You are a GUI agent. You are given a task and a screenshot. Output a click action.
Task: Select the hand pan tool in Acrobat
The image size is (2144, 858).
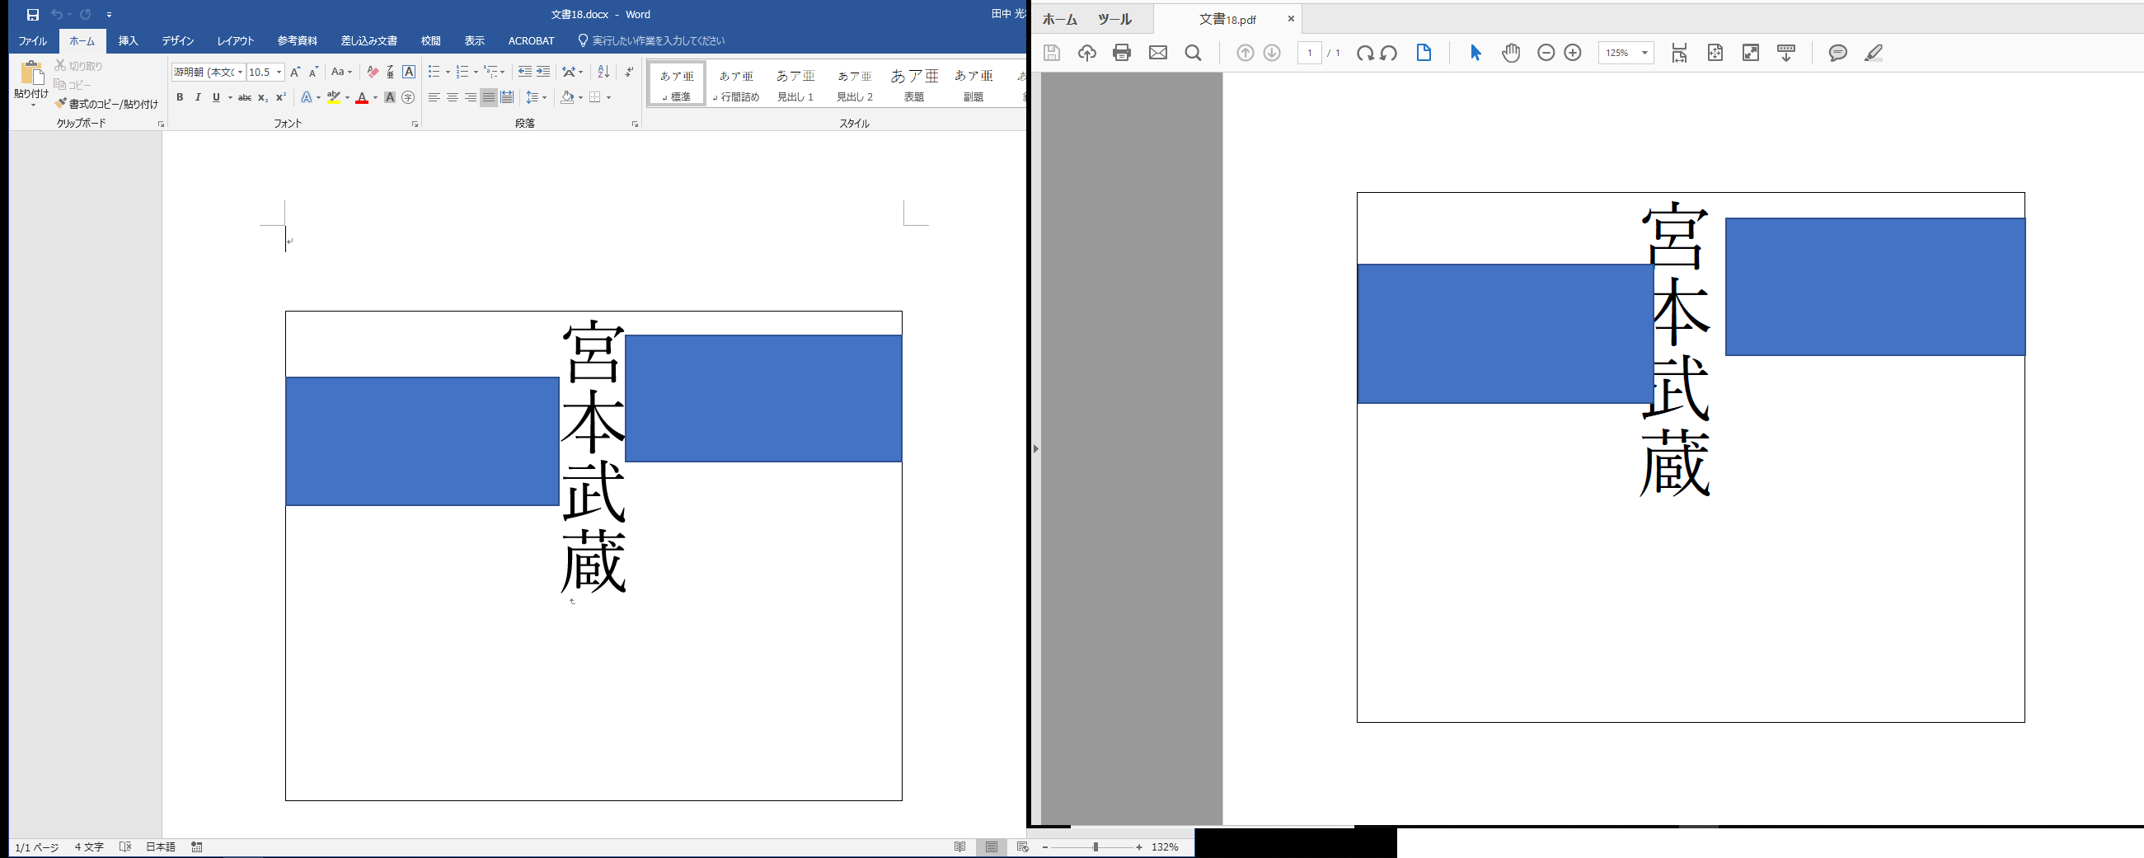pyautogui.click(x=1511, y=54)
